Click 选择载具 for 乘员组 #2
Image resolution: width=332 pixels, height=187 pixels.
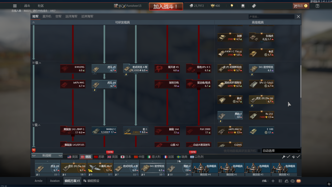pyautogui.click(x=284, y=168)
